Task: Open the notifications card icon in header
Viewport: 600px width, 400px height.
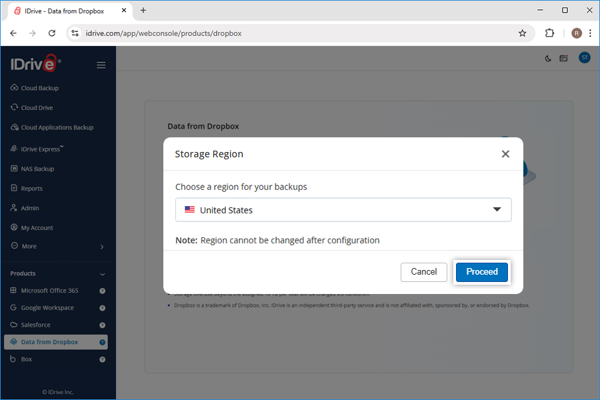Action: click(563, 58)
